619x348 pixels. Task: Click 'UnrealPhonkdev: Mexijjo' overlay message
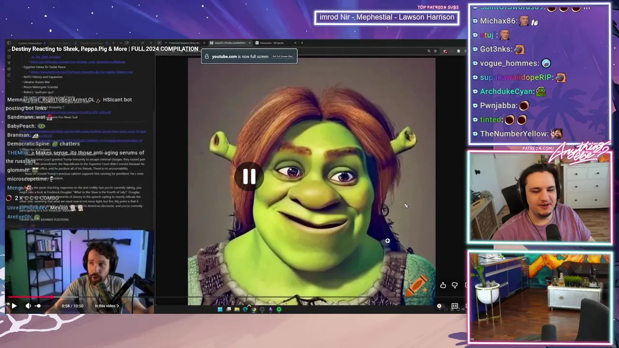[x=45, y=208]
